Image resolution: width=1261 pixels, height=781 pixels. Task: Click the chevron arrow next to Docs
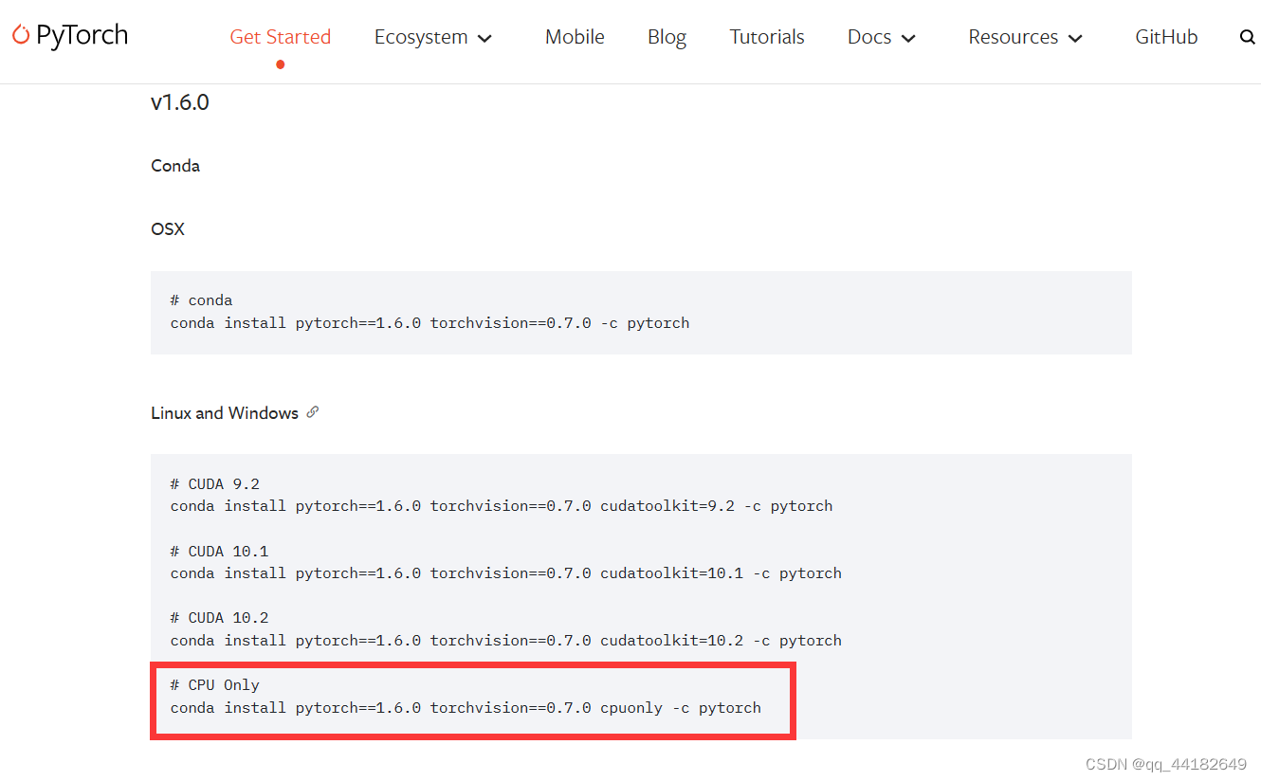(x=909, y=40)
